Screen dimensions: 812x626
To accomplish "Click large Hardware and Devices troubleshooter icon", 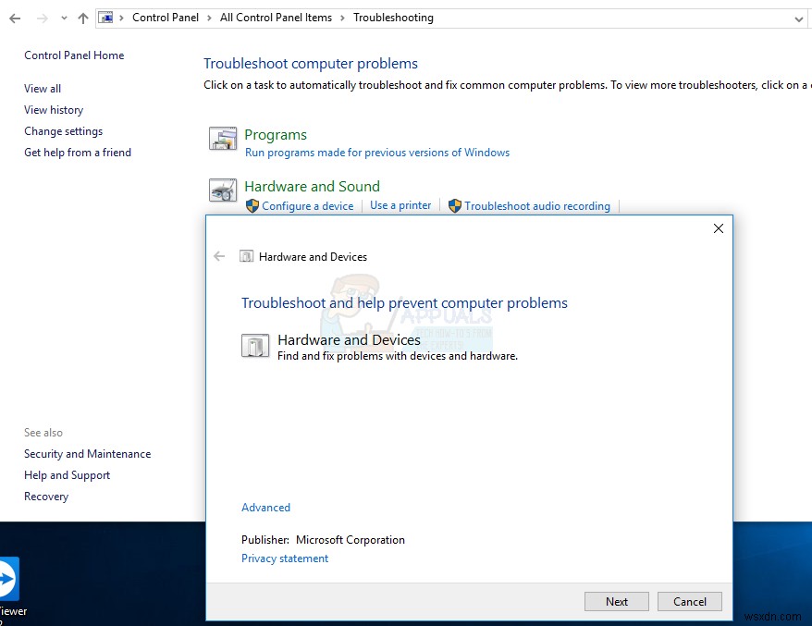I will coord(255,346).
